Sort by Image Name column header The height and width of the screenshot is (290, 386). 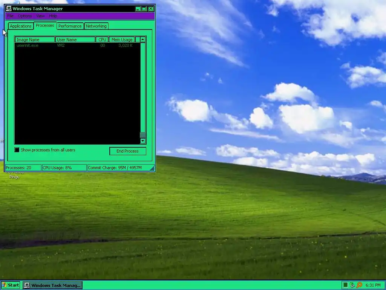[35, 40]
